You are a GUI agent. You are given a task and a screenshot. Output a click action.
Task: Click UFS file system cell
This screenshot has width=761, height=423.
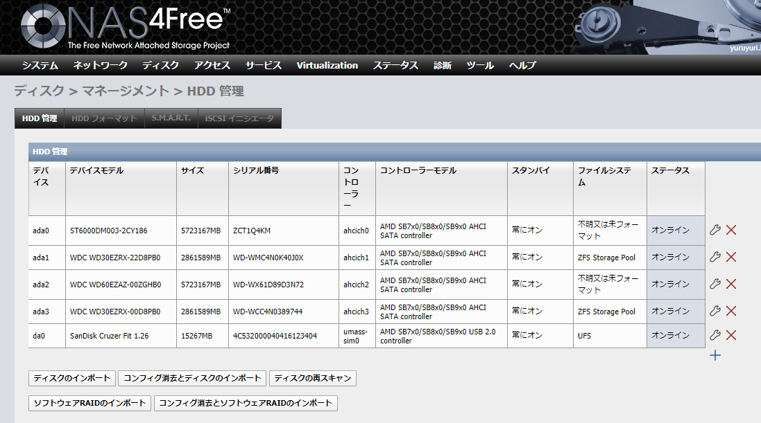(x=610, y=336)
